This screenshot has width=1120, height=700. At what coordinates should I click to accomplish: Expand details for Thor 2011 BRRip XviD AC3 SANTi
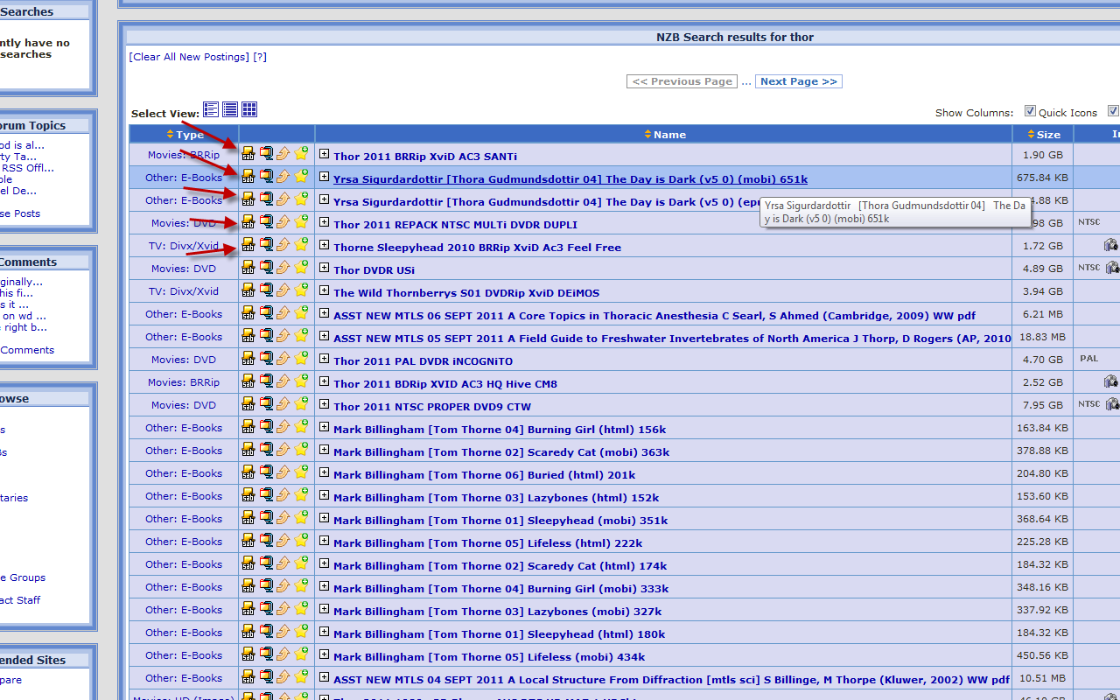click(x=324, y=154)
